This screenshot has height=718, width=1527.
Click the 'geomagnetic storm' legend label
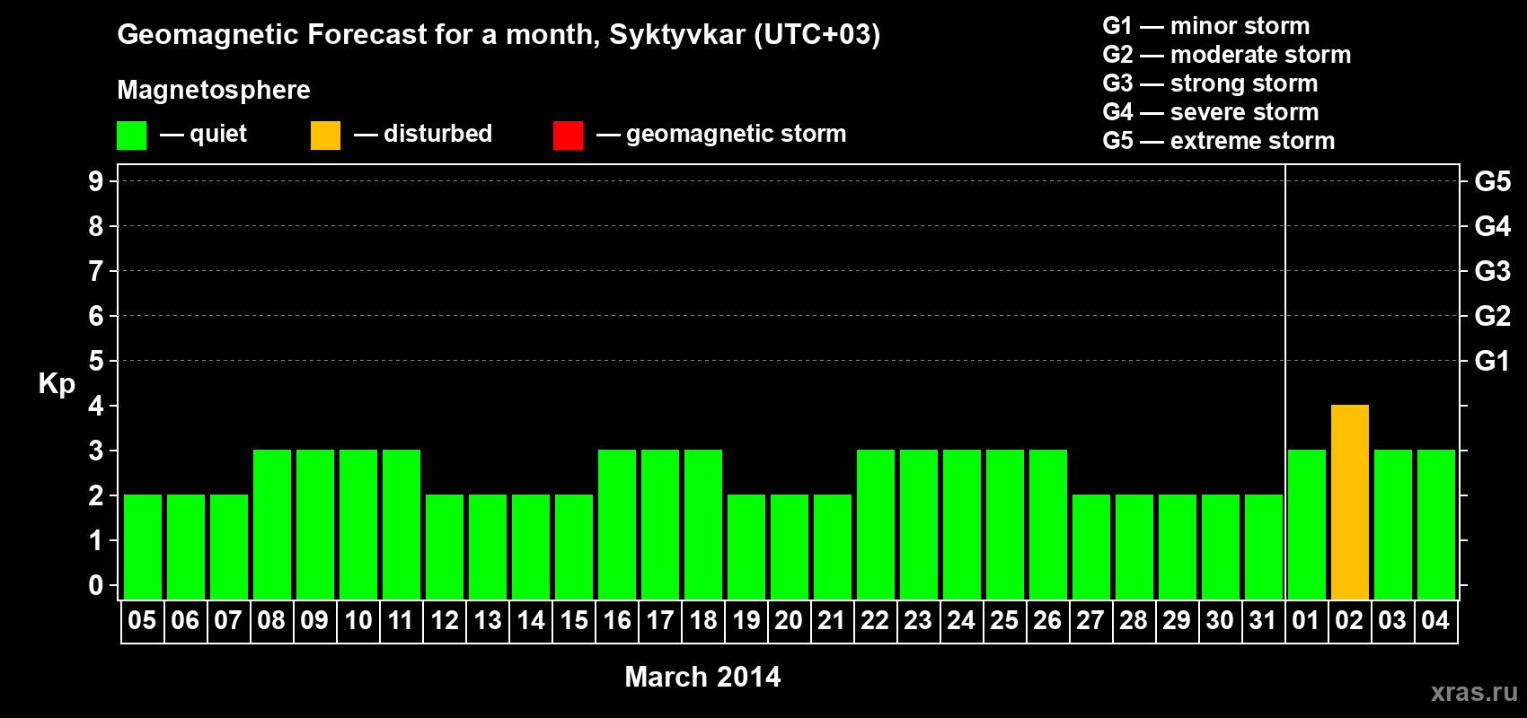(736, 134)
